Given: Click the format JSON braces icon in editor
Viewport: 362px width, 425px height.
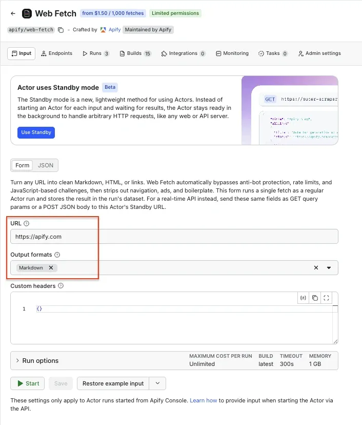Looking at the screenshot, I should (x=303, y=298).
